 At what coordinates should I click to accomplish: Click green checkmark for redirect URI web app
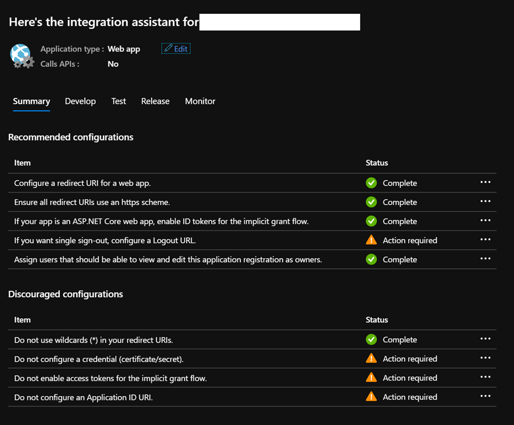tap(371, 183)
